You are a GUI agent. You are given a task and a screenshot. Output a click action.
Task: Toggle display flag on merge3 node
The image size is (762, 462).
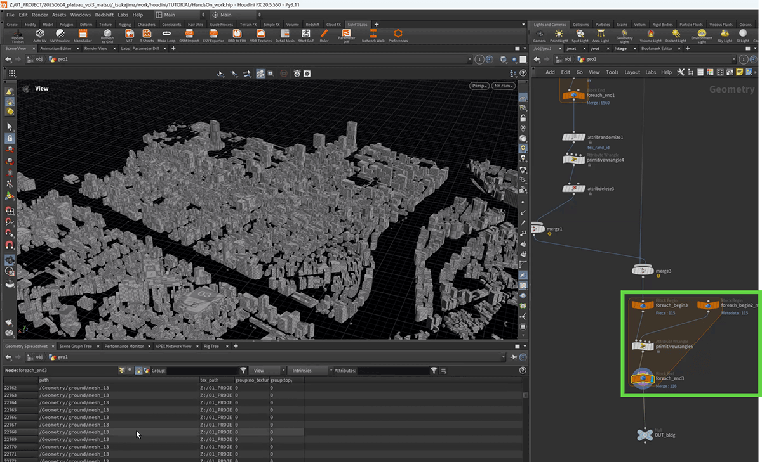tap(652, 271)
